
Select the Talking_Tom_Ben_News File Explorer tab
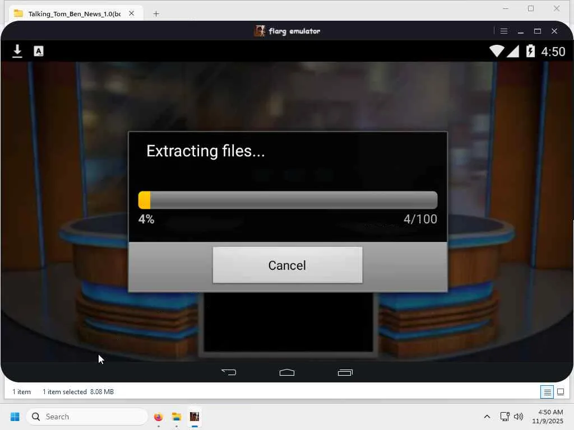pos(75,14)
